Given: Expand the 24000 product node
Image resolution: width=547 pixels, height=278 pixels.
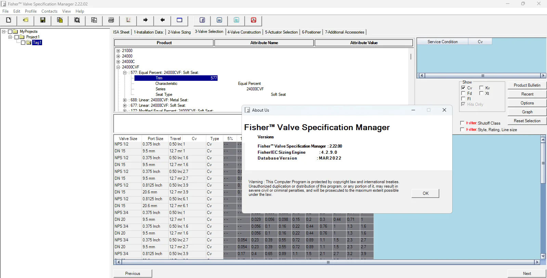Looking at the screenshot, I should click(118, 56).
